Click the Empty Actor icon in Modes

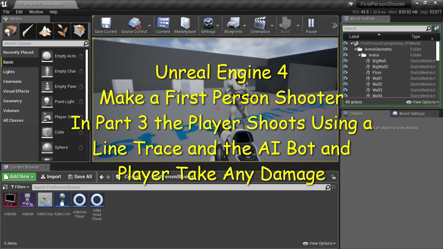47,56
